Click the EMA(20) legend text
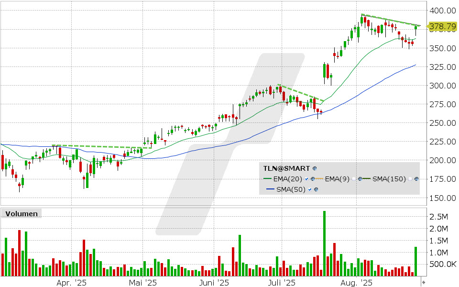The width and height of the screenshot is (459, 287). [x=288, y=179]
